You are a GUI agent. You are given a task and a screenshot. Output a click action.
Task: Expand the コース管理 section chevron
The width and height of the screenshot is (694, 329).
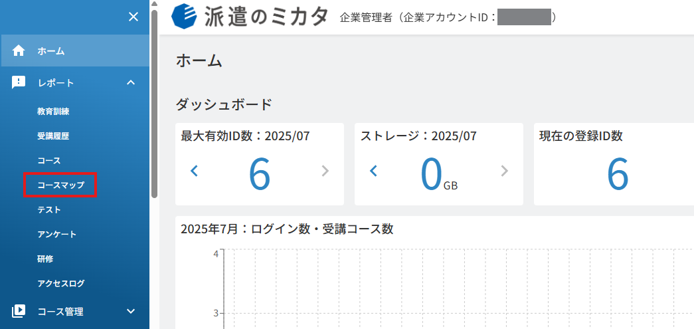(x=131, y=311)
